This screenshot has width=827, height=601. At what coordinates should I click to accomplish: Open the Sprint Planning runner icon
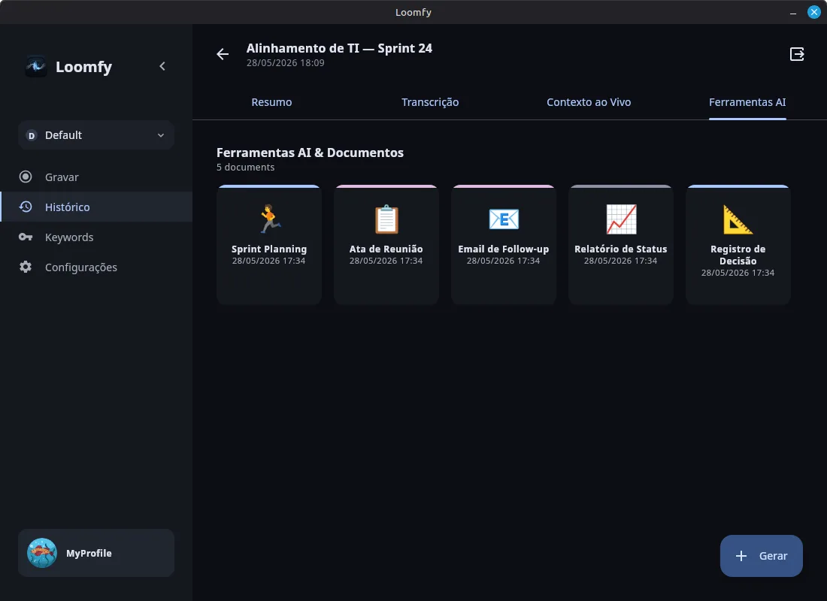point(269,219)
